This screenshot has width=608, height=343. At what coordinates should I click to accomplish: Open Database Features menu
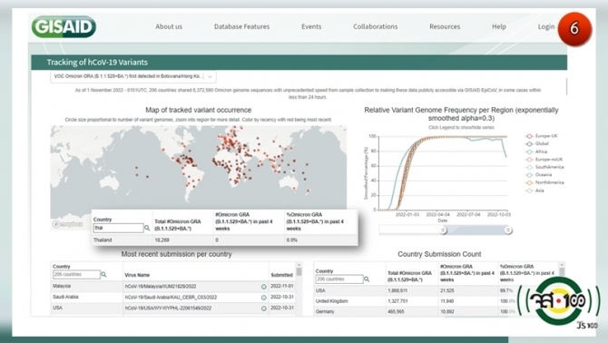point(241,26)
